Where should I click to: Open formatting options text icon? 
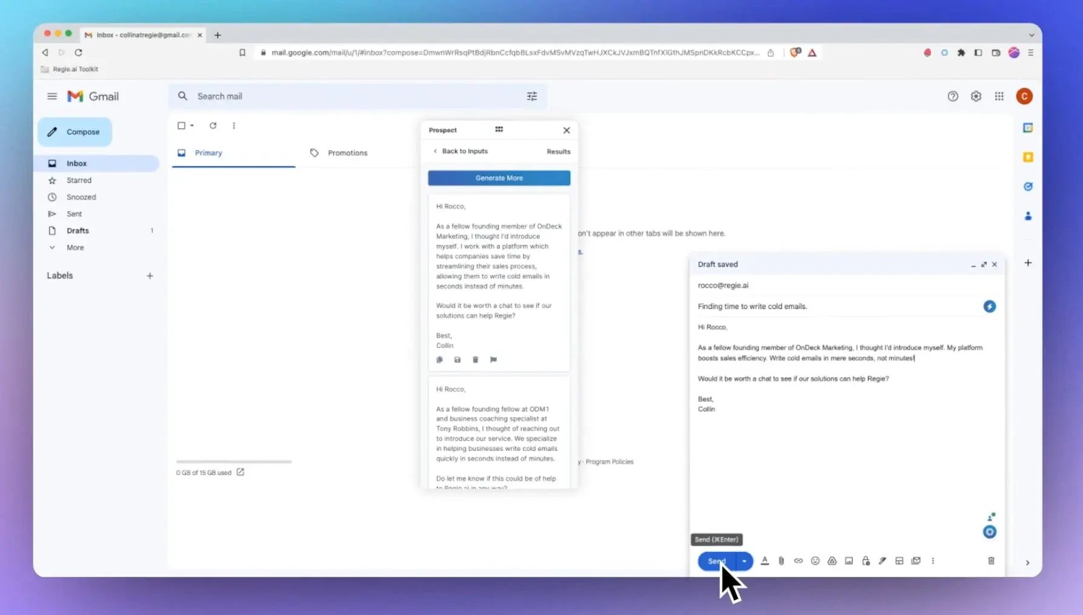pos(765,561)
